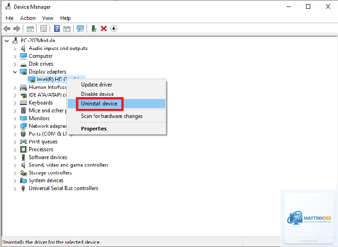Click the Intel(R) HD Graphics adapter icon
Viewport: 338px width, 247px height.
[x=31, y=80]
